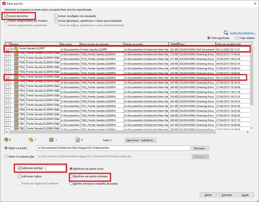
Task: Click the drawing icon of 7059_Frente Gaveta.SLDDRW
Action: coord(16,115)
